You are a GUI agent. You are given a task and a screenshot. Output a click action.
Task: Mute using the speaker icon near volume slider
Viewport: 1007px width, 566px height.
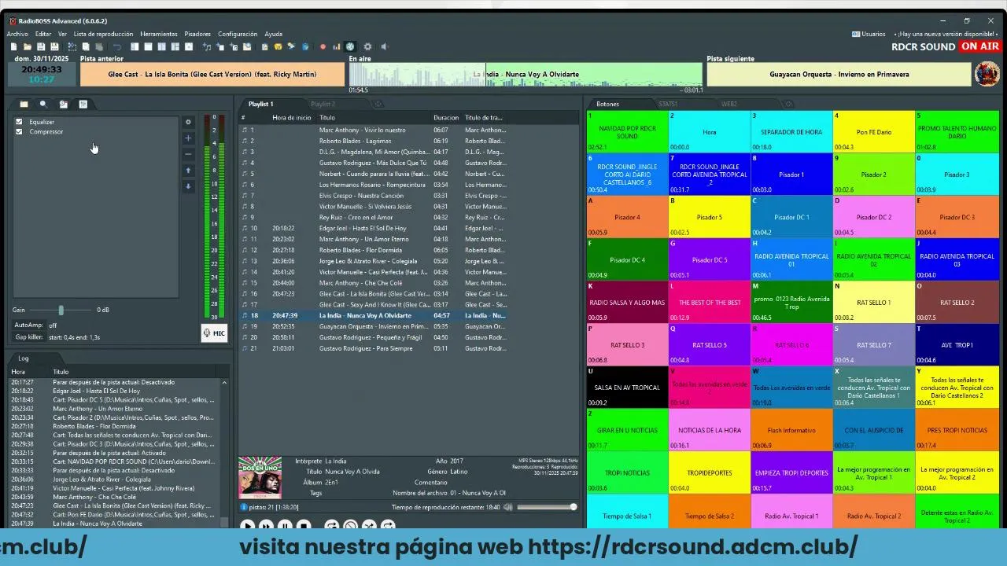[x=508, y=507]
